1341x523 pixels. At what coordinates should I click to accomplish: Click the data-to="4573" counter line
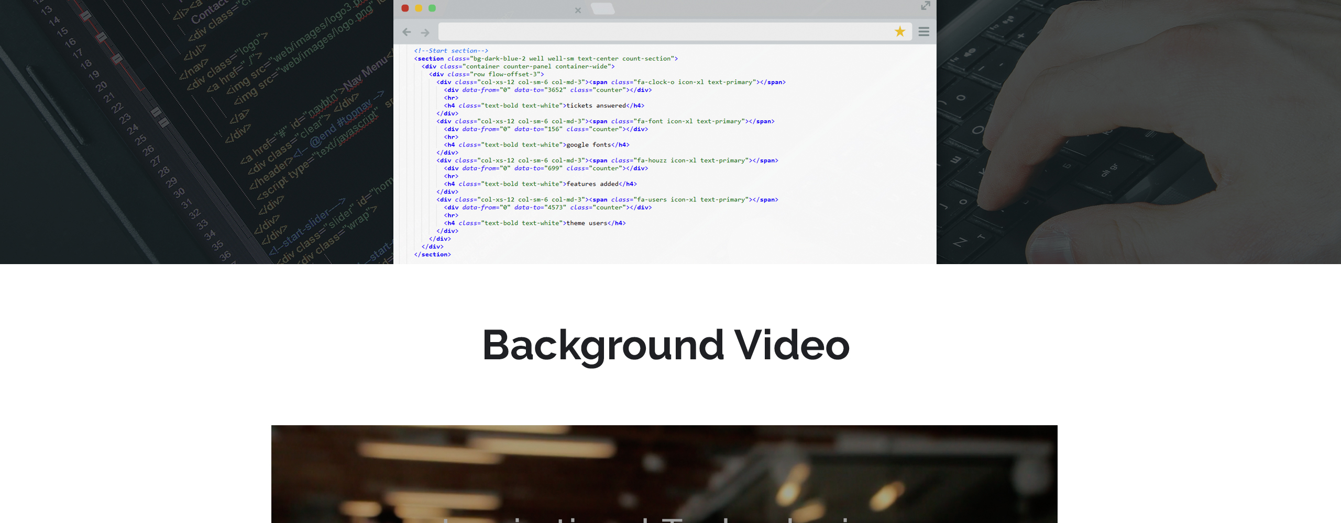point(548,208)
